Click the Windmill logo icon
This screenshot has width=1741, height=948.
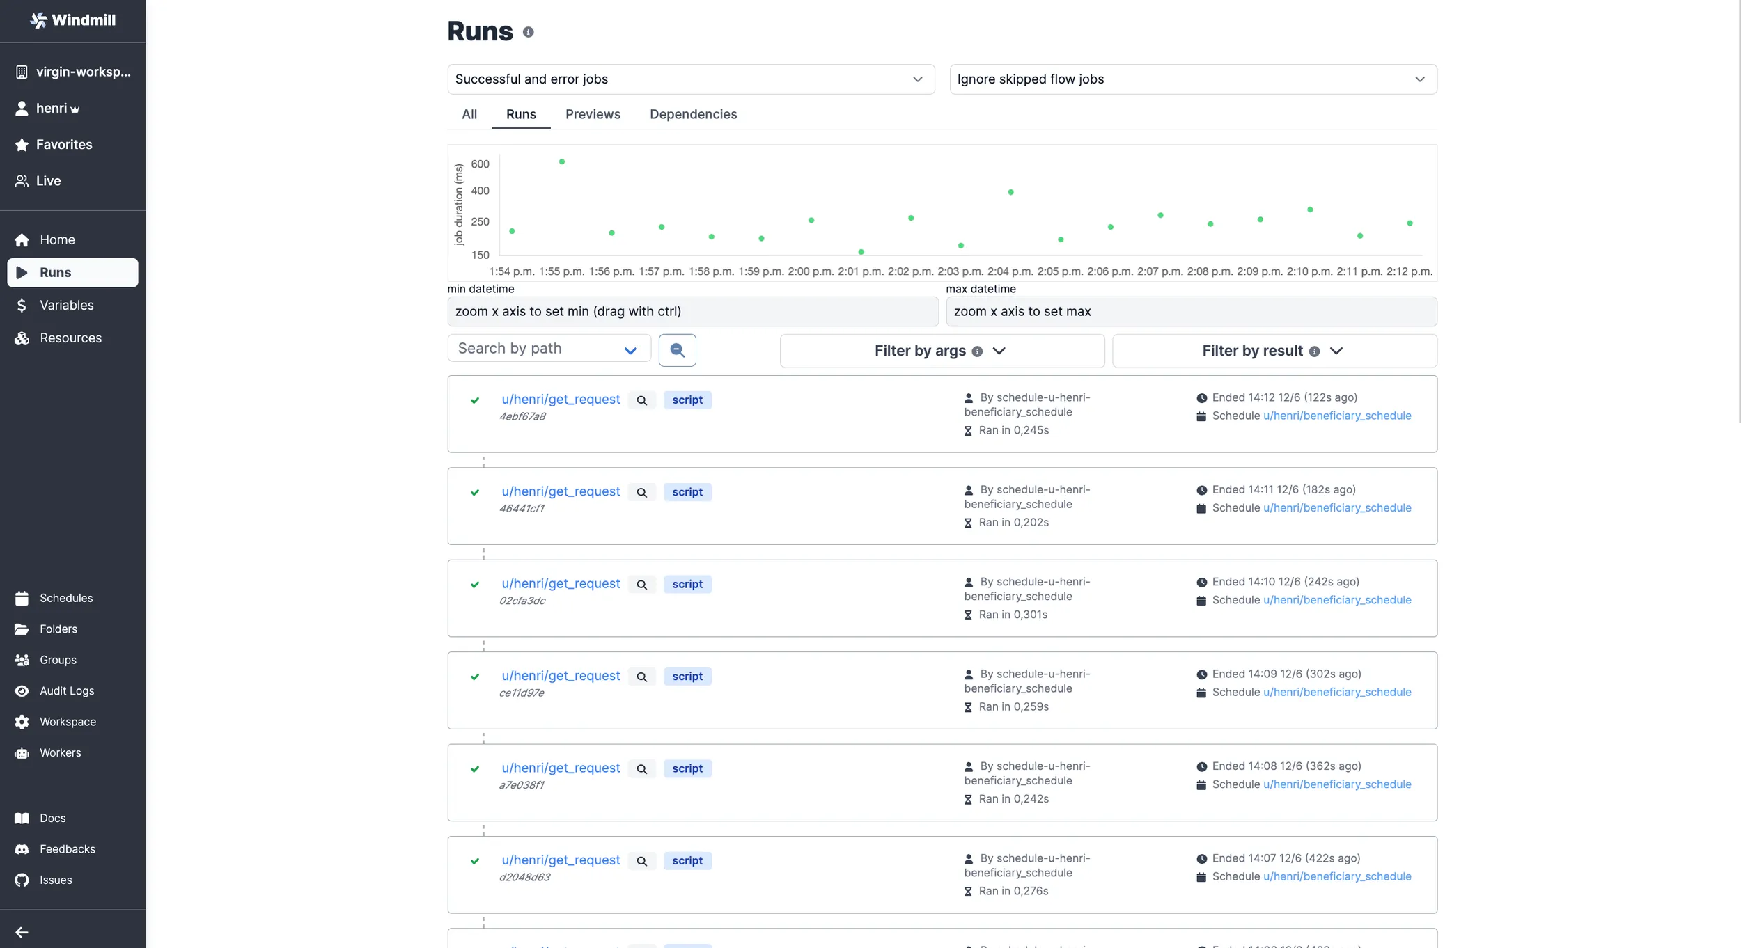pos(38,20)
